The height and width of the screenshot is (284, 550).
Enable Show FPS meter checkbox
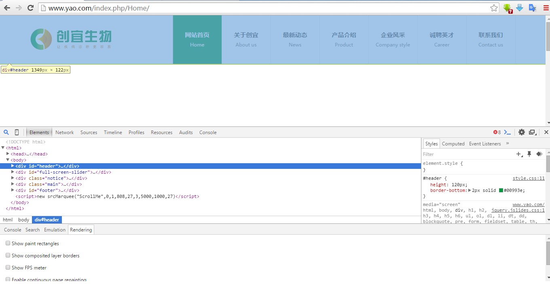pos(8,267)
